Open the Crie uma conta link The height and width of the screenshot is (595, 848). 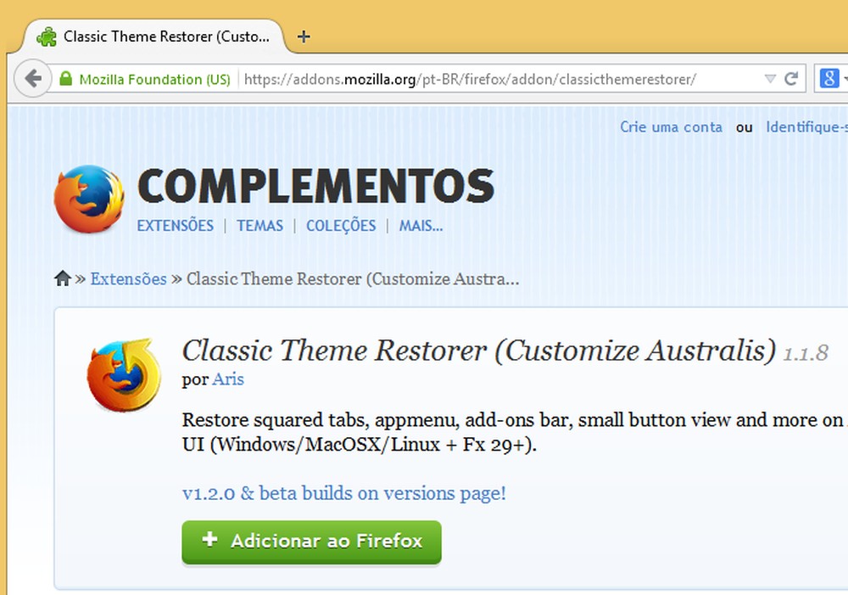(671, 126)
